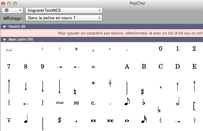Choose the c. character glyph
This screenshot has height=131, width=203.
pyautogui.click(x=93, y=103)
